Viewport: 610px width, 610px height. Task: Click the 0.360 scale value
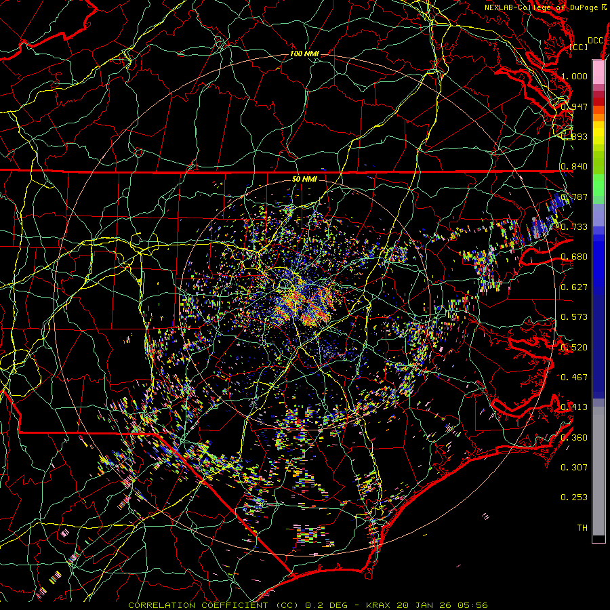[574, 437]
